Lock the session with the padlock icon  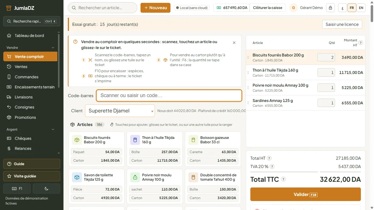pyautogui.click(x=330, y=8)
